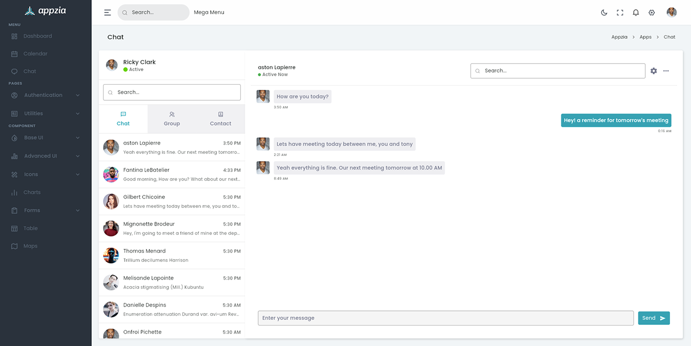Image resolution: width=691 pixels, height=346 pixels.
Task: Open the Contact tab
Action: 220,119
